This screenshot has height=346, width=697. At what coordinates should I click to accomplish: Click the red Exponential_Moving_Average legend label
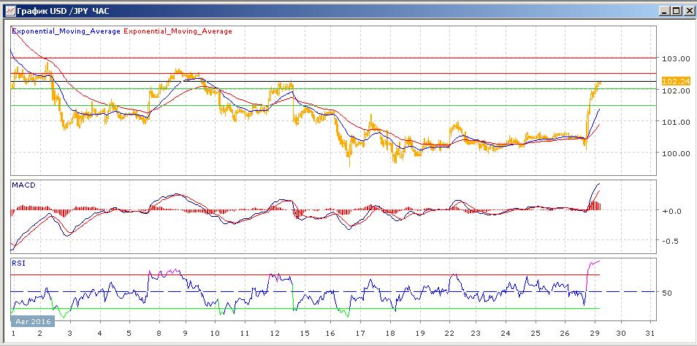click(x=178, y=31)
